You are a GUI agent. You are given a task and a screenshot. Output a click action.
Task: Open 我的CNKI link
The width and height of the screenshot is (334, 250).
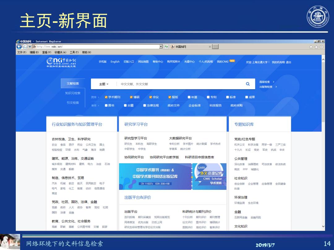[x=223, y=62]
